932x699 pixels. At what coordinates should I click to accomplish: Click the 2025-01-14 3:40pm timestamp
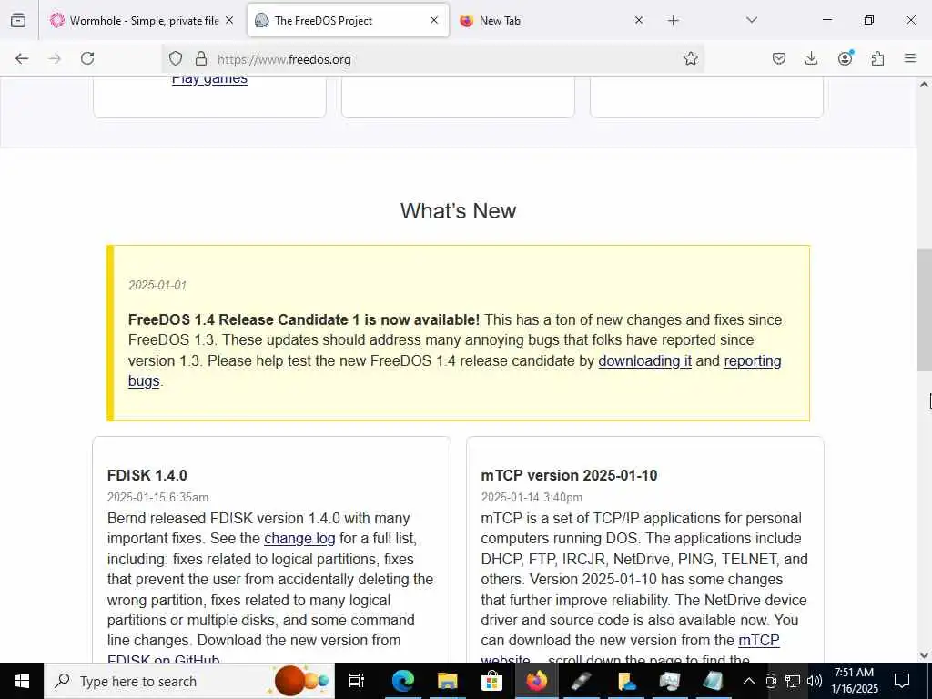click(532, 497)
